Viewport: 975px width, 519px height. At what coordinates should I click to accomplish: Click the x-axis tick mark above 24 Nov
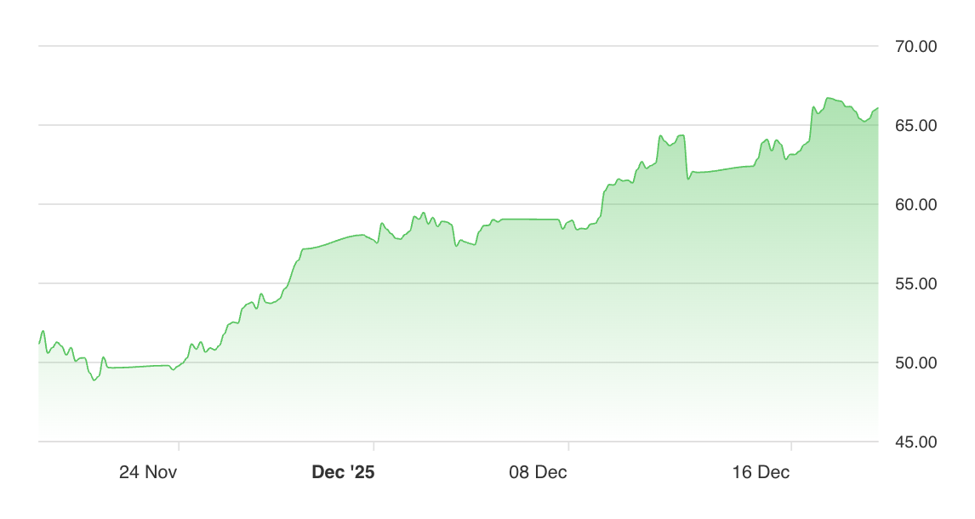pyautogui.click(x=179, y=446)
